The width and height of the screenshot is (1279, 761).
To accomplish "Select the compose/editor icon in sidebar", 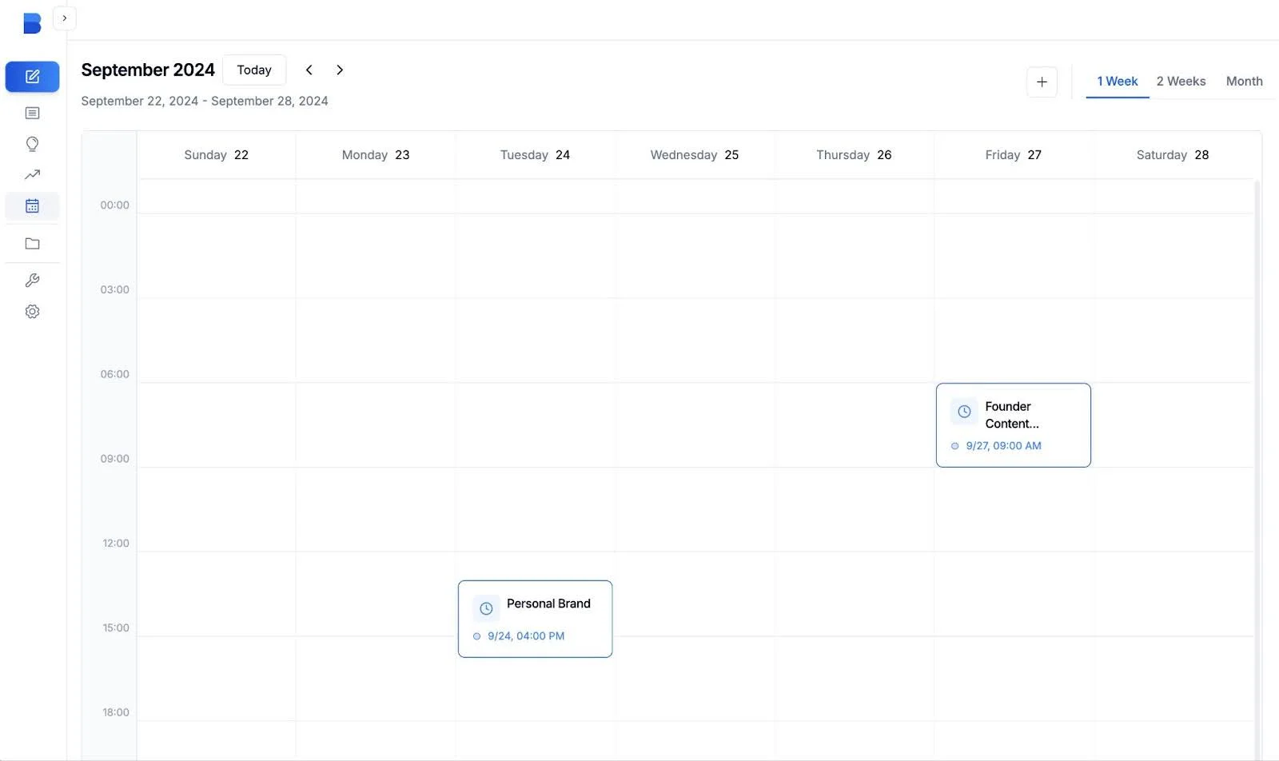I will click(32, 77).
